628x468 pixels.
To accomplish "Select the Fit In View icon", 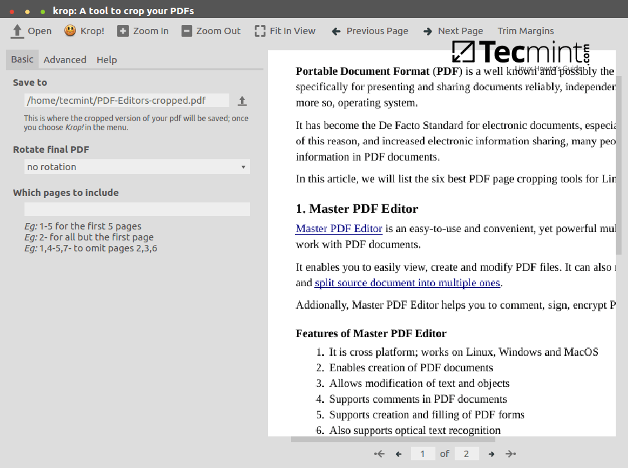I will (260, 31).
